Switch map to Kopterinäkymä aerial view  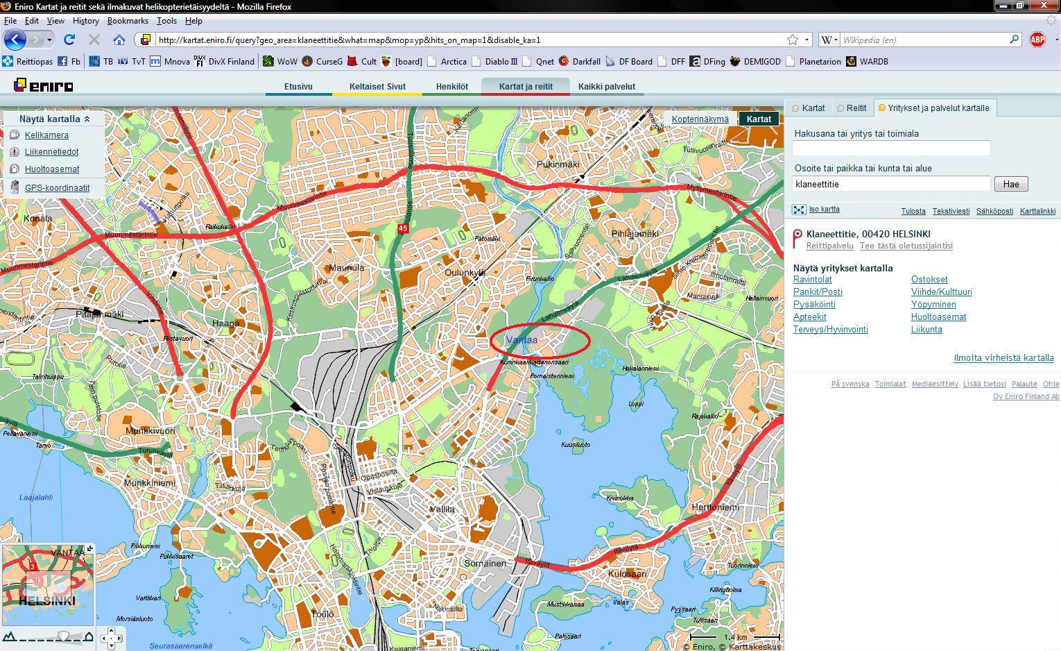tap(700, 119)
